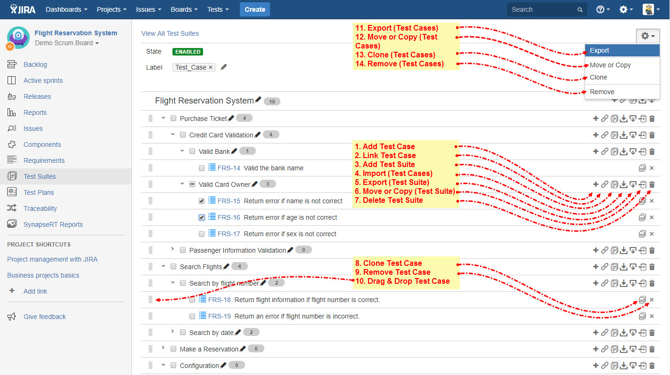Expand the Passenger Information Validation suite
This screenshot has width=670, height=375.
(x=172, y=249)
